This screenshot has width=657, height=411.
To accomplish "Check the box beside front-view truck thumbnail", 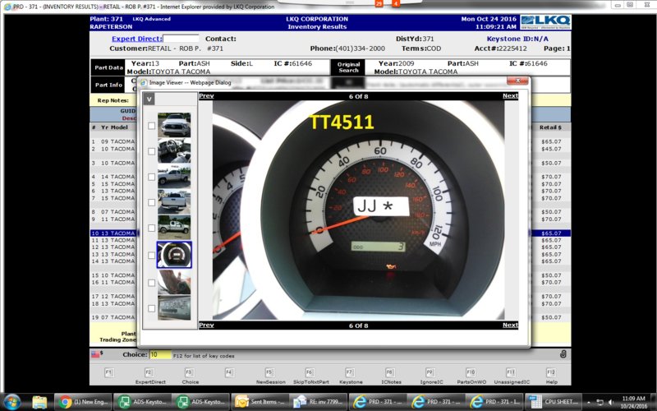I will pos(152,126).
